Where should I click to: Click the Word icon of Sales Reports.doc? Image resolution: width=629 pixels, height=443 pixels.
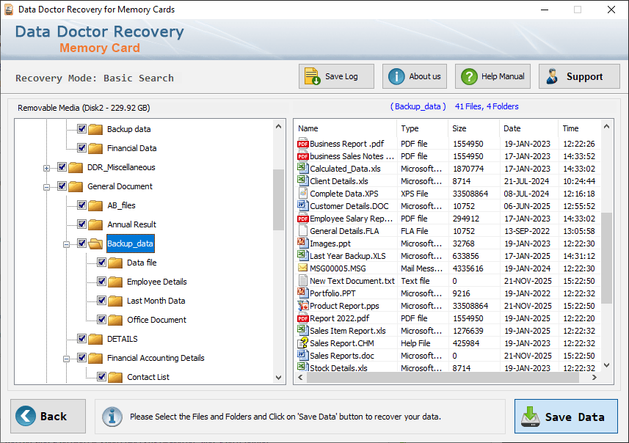tap(302, 355)
